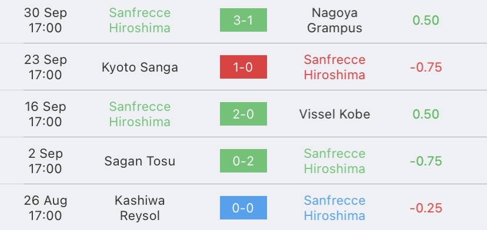Open the 0-2 score at Sagan Tosu
The width and height of the screenshot is (487, 230).
pos(243,161)
